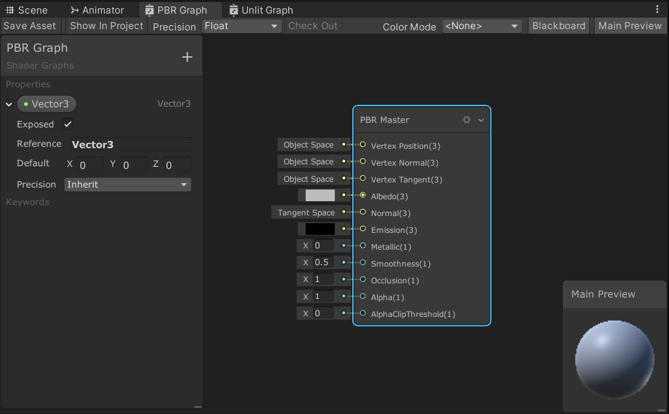Click the Occlusion X value field
Screen dimensions: 669x414
[x=323, y=279]
